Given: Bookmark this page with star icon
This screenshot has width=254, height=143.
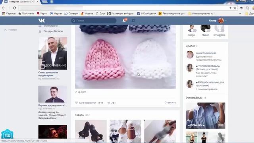Looking at the screenshot, I should 235,8.
